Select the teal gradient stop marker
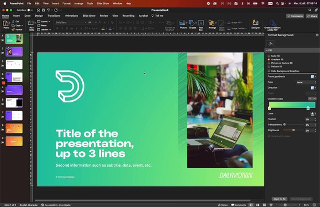 (x=308, y=108)
